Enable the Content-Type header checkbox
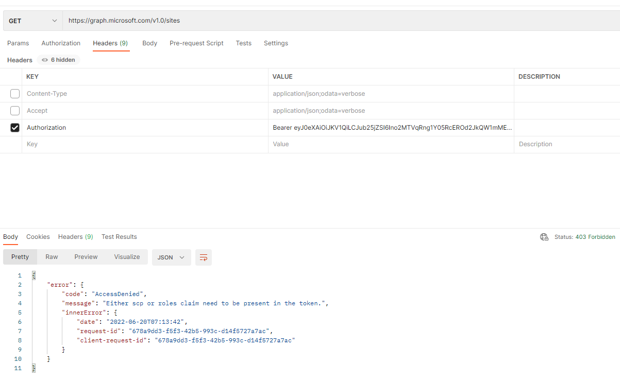The height and width of the screenshot is (382, 620). 15,93
